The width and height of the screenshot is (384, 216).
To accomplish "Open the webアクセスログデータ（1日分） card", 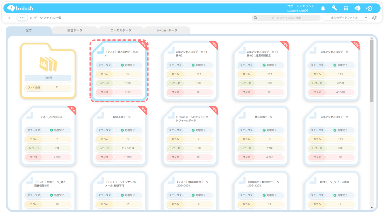I will (190, 71).
